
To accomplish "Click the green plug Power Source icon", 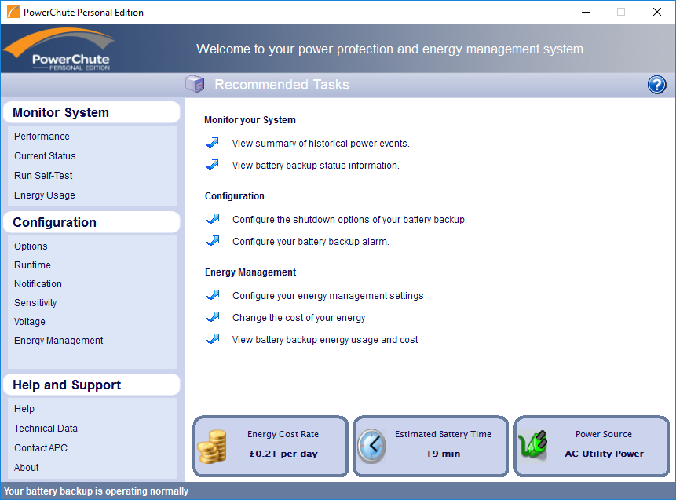I will point(533,444).
